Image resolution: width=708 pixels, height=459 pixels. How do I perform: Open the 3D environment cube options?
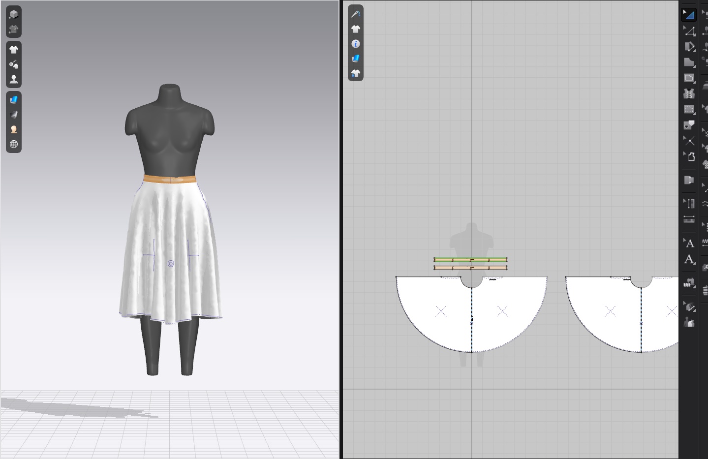pos(14,14)
